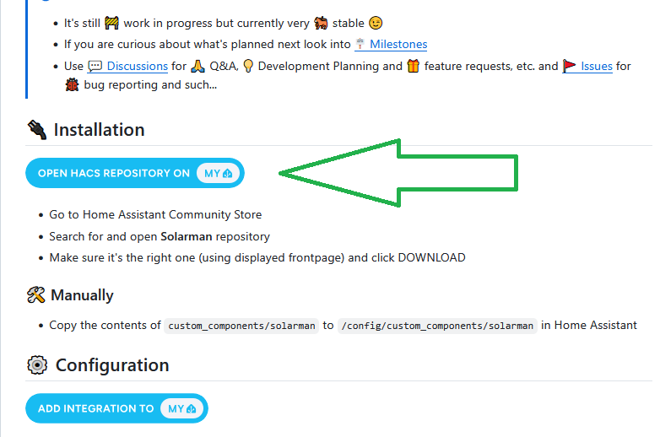Click the 'bug reporting and such...' text
Image resolution: width=660 pixels, height=437 pixels.
(x=150, y=85)
